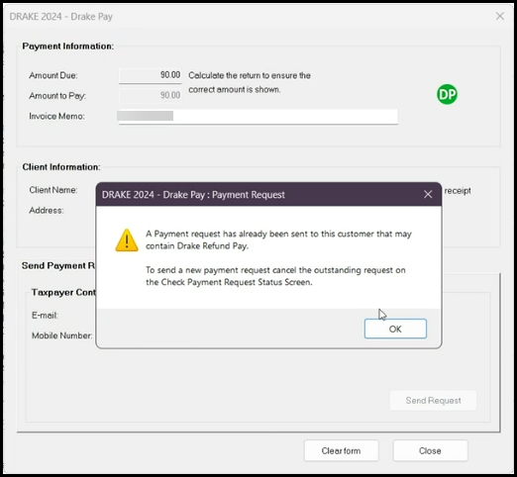This screenshot has width=517, height=477.
Task: Select the Amount Due field
Action: [151, 75]
